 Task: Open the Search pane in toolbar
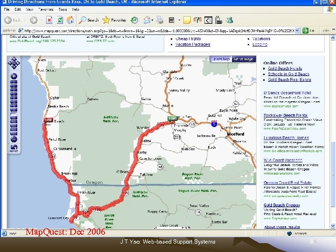point(89,20)
